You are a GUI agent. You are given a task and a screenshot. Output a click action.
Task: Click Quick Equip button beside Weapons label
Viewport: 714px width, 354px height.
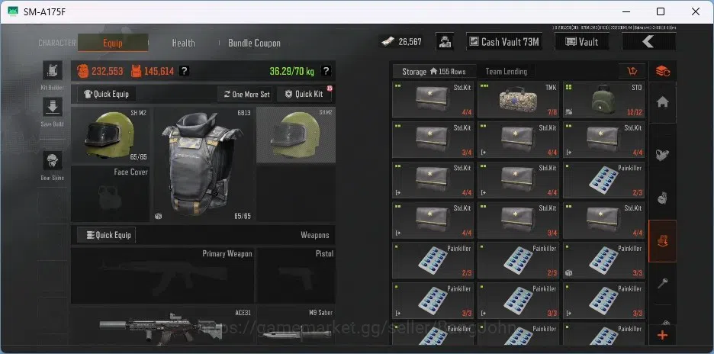(107, 235)
